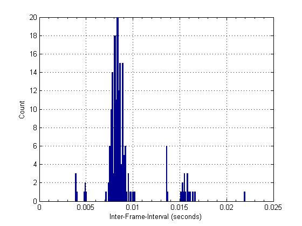This screenshot has width=302, height=226.
Task: Click the x-axis tick label 0.015
Action: tap(180, 207)
